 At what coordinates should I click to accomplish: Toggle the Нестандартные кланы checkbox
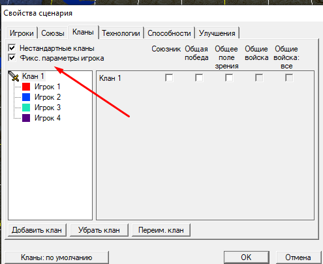pyautogui.click(x=12, y=48)
